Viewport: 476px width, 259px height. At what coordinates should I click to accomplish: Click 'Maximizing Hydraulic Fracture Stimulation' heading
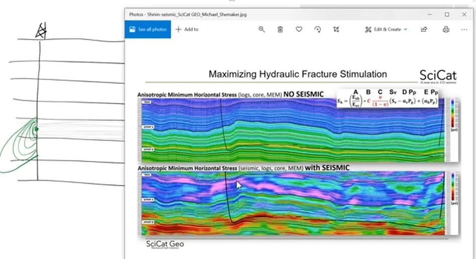(297, 74)
